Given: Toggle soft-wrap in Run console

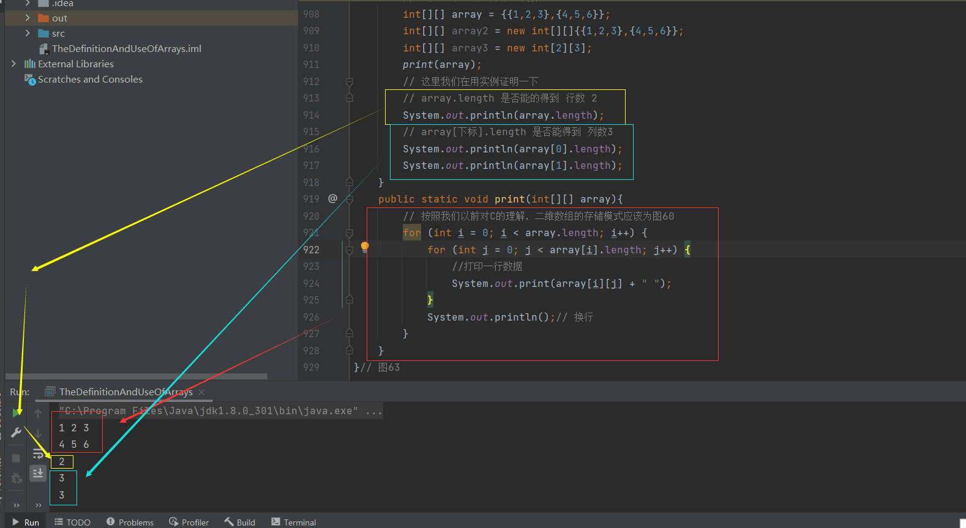Looking at the screenshot, I should (x=38, y=453).
